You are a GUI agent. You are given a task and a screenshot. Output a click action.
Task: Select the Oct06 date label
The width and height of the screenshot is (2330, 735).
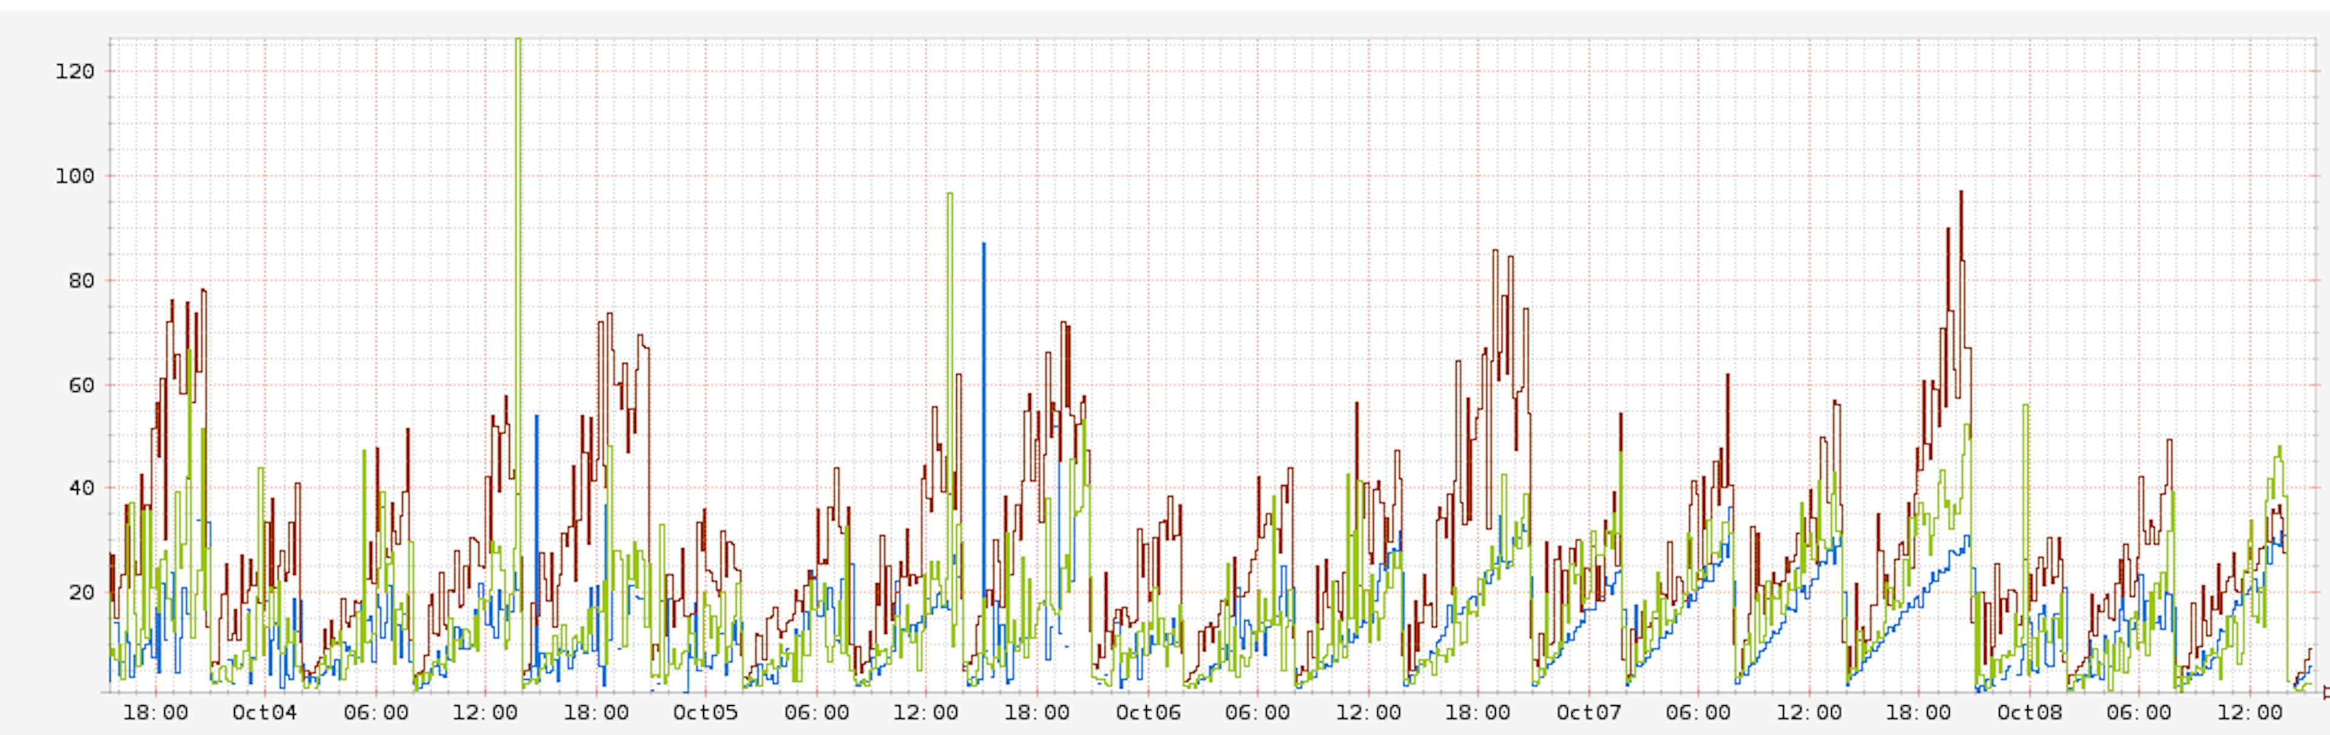1148,713
